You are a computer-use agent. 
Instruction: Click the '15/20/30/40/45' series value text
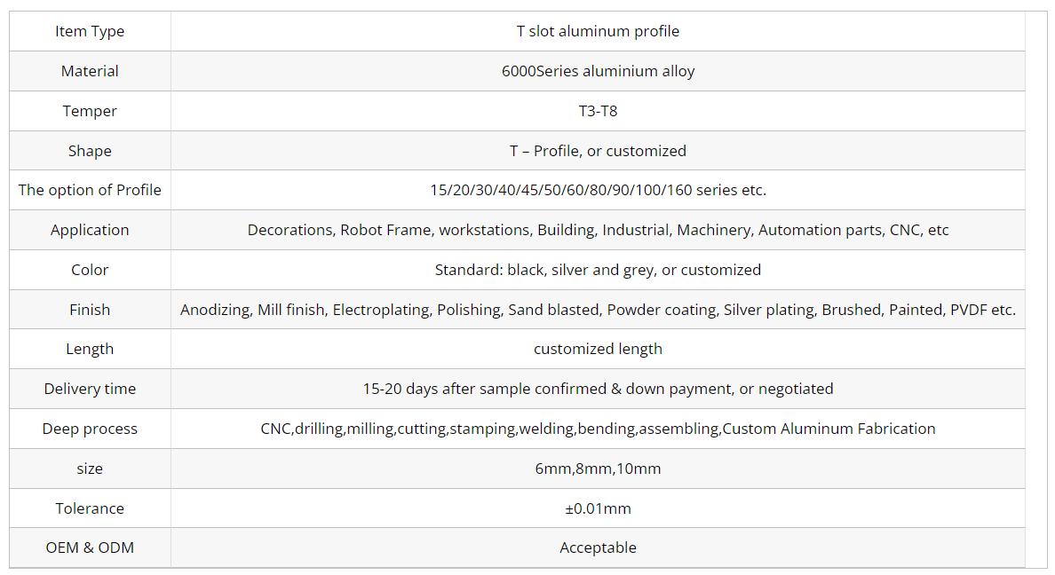(x=598, y=190)
